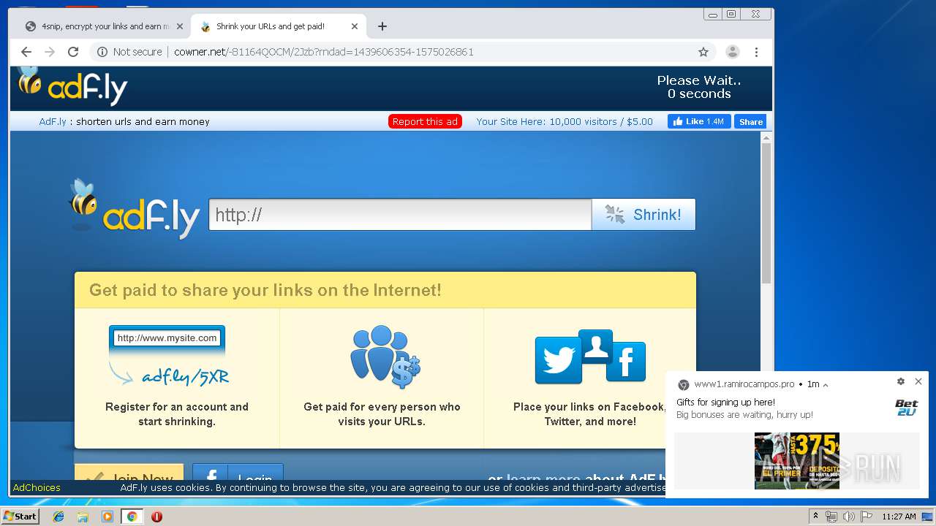The width and height of the screenshot is (936, 526).
Task: Click the Report this ad button
Action: click(425, 122)
